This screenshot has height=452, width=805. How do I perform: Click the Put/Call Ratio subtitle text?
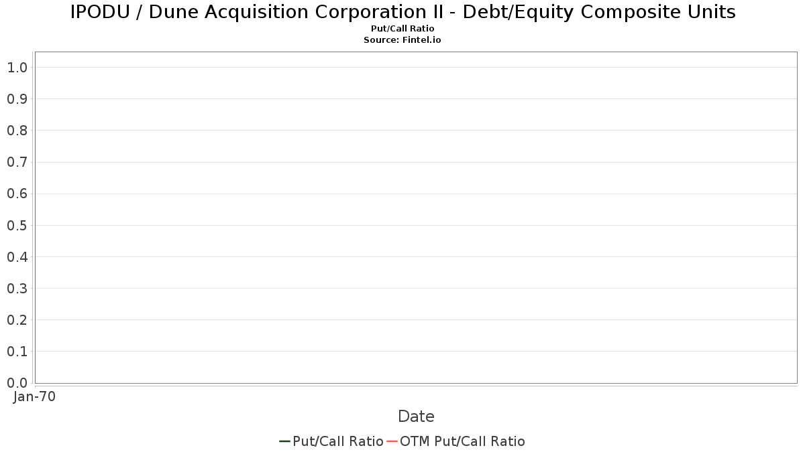pyautogui.click(x=402, y=29)
